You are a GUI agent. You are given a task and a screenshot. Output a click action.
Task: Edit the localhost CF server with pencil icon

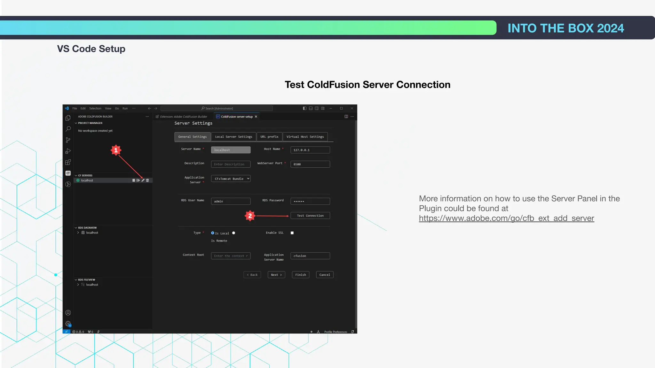tap(143, 180)
